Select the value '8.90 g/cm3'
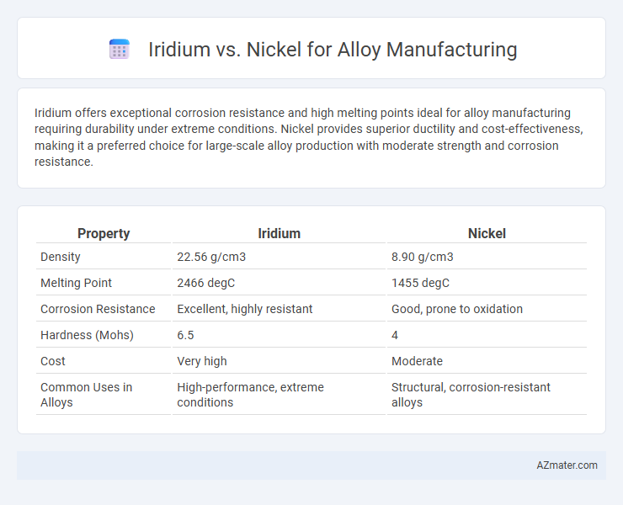 (423, 257)
